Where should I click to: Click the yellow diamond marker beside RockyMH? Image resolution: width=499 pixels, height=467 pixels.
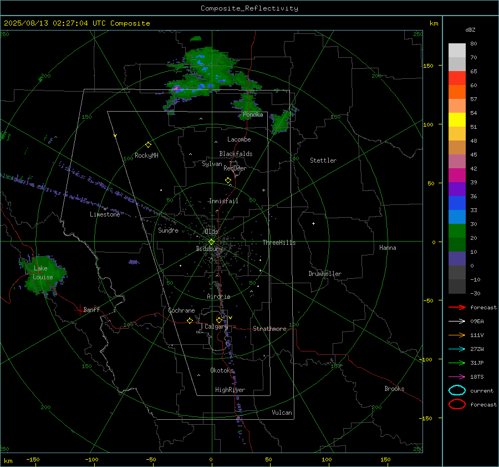click(148, 145)
